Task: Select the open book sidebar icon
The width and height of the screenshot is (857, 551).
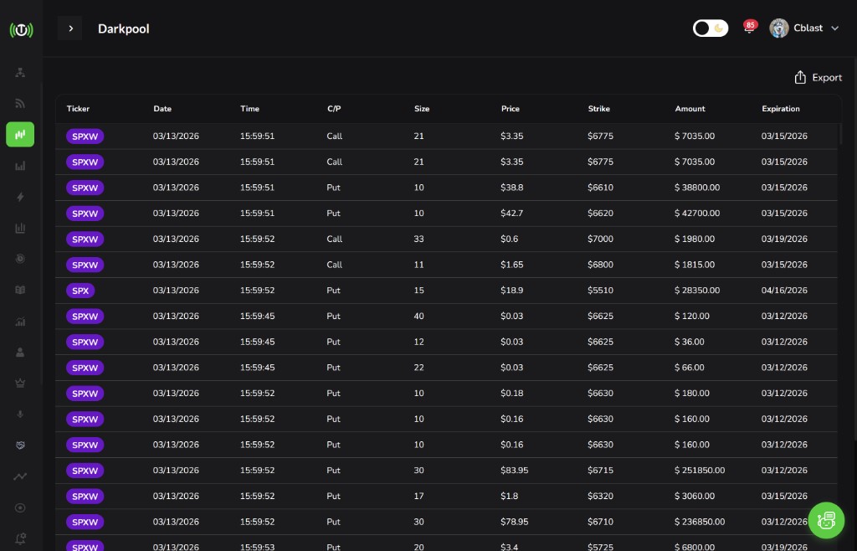Action: (x=20, y=290)
